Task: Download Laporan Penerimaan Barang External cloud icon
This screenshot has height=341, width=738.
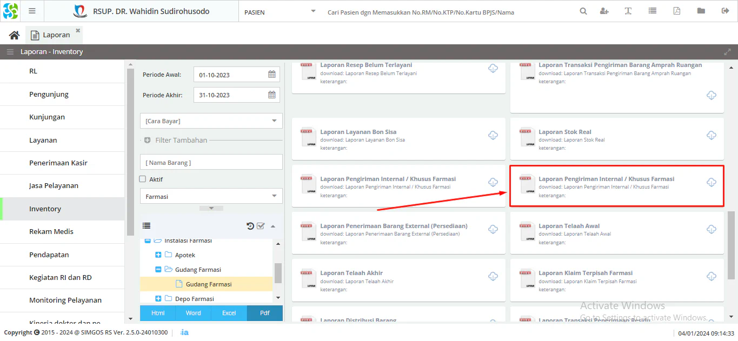Action: tap(493, 229)
